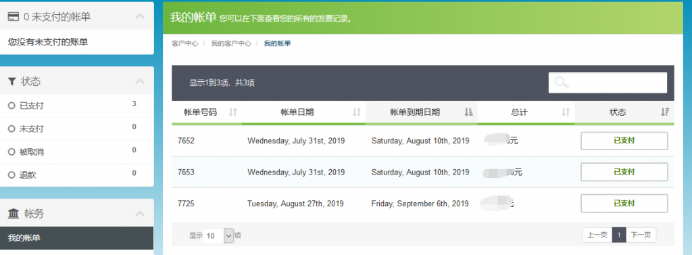Click the 我的帐单 breadcrumb item
692x255 pixels.
(277, 43)
